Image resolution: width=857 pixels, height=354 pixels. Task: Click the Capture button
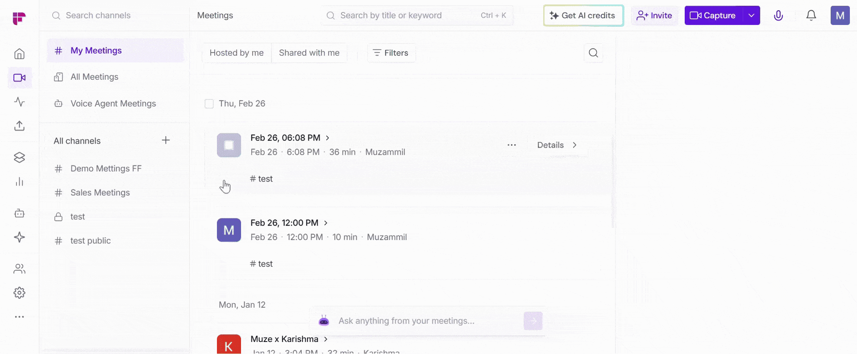714,16
